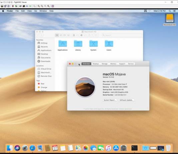Open the Apple menu
This screenshot has width=178, height=154.
pyautogui.click(x=3, y=11)
